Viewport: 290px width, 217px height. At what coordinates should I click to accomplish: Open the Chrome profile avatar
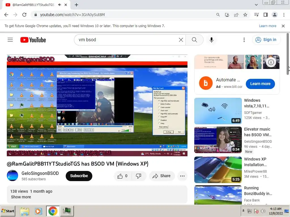click(x=275, y=15)
